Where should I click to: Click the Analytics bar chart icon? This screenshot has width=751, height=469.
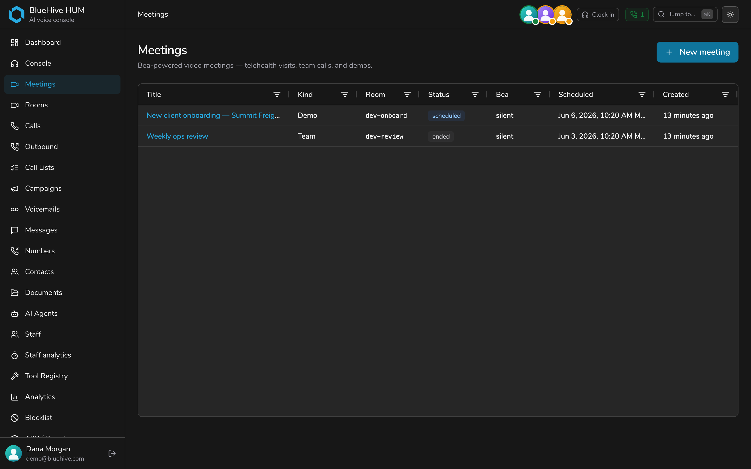point(15,397)
